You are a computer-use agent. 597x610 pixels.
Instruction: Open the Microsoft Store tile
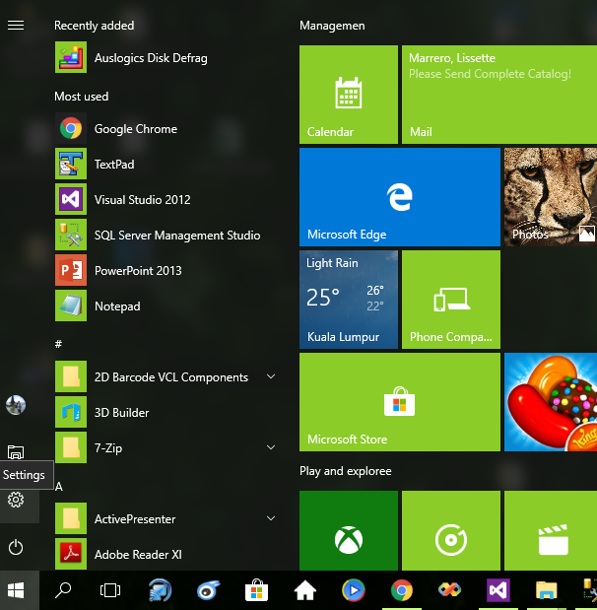click(x=400, y=402)
